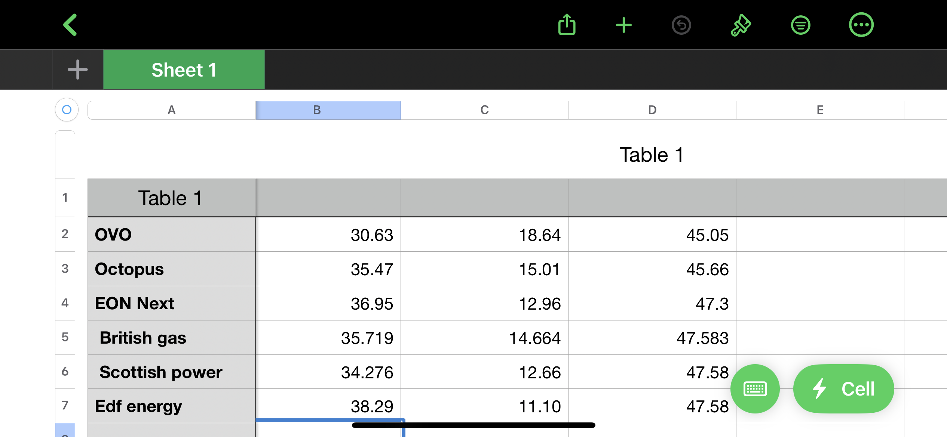
Task: Select cell with value 12.96
Action: 485,303
